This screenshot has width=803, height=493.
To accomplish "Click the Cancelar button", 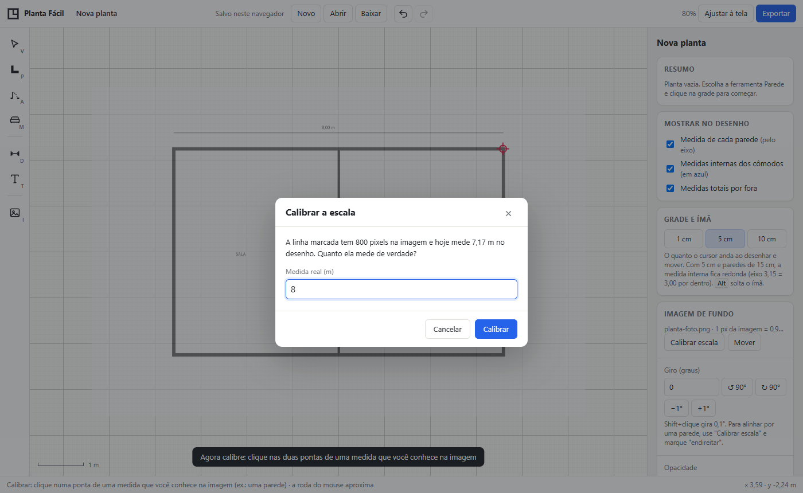I will click(x=447, y=329).
